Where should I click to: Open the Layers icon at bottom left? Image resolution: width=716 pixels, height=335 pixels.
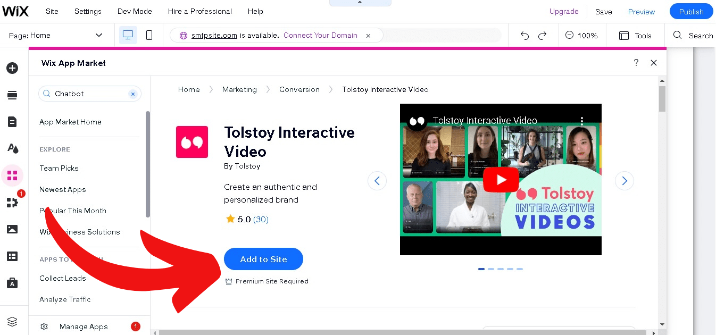pyautogui.click(x=12, y=322)
